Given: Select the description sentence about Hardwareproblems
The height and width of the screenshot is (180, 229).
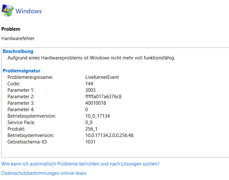Looking at the screenshot, I should pyautogui.click(x=91, y=58).
